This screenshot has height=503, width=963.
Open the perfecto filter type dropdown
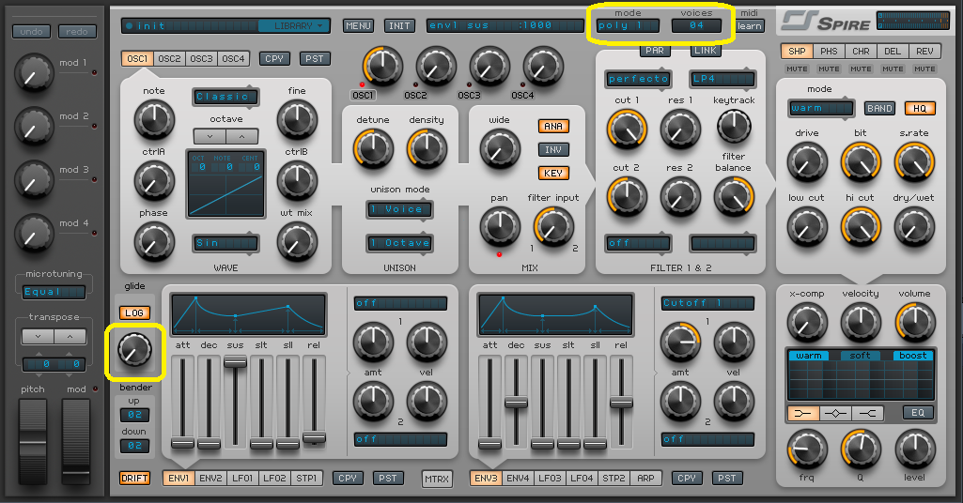638,79
